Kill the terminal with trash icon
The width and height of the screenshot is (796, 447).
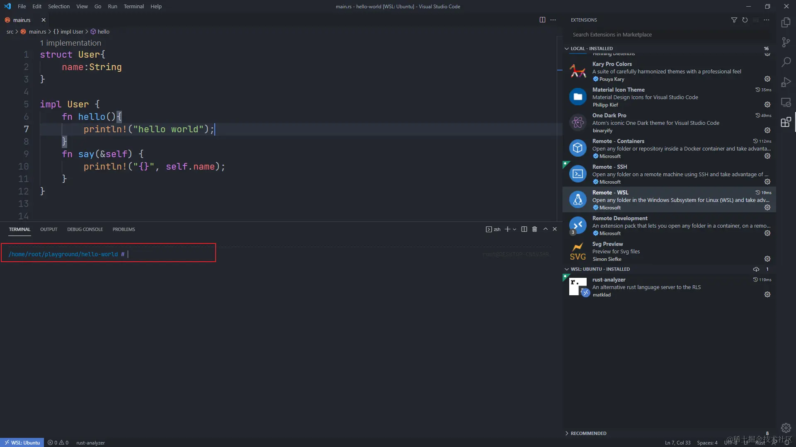pyautogui.click(x=534, y=229)
